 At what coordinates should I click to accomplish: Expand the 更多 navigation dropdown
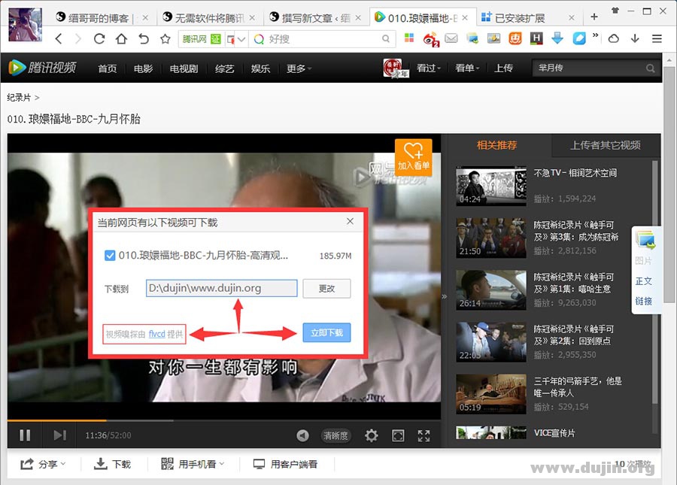(299, 68)
